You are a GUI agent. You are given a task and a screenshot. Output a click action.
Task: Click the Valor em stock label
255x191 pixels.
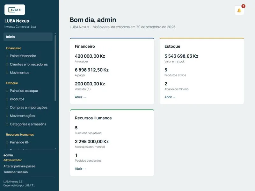click(x=174, y=61)
